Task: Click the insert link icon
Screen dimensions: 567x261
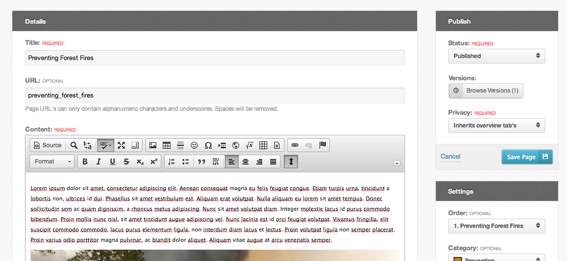Action: pyautogui.click(x=295, y=145)
